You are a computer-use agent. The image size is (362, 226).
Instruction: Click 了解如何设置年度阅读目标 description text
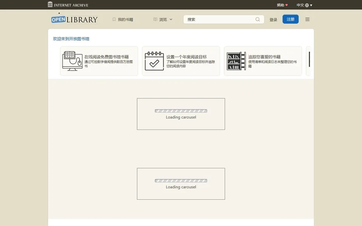point(191,64)
